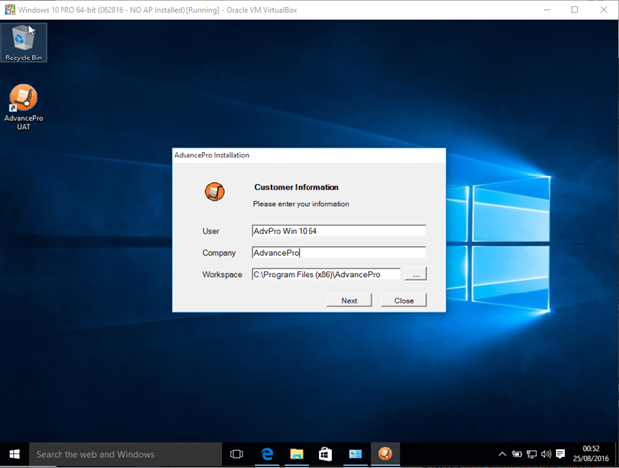Screen dimensions: 619x468
Task: Click into the User text field
Action: pos(337,231)
